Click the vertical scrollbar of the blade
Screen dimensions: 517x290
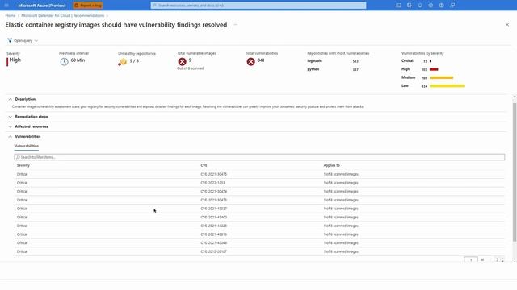click(x=515, y=172)
